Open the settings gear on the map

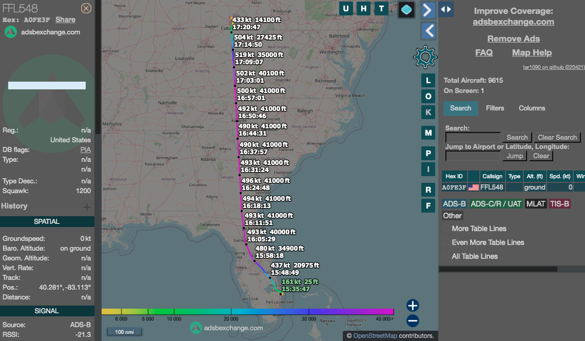tap(425, 57)
